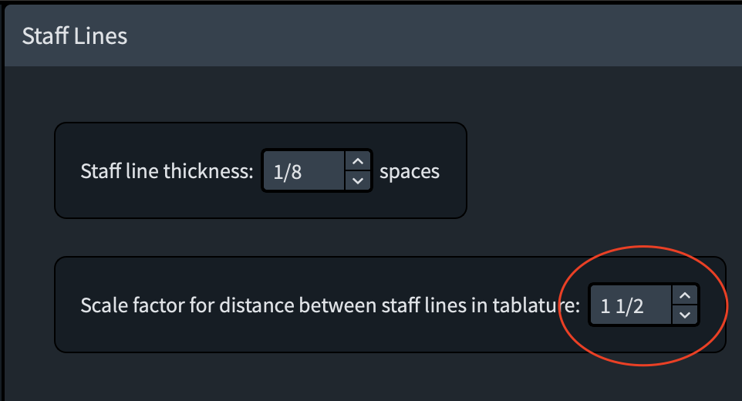Click the "spaces" unit label
This screenshot has width=742, height=401.
[x=410, y=171]
